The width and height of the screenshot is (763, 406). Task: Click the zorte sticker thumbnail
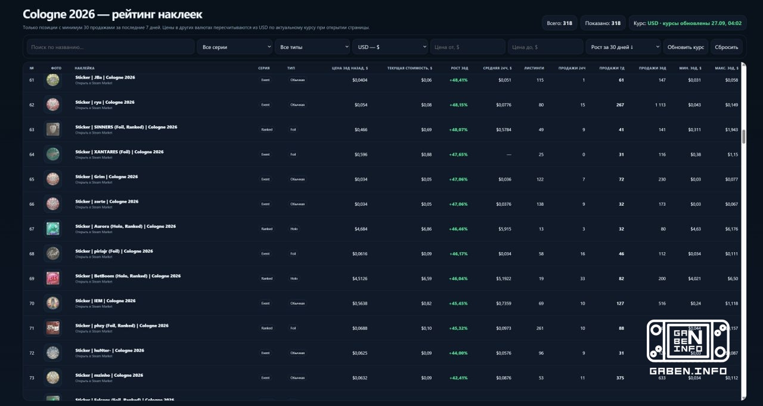click(53, 204)
